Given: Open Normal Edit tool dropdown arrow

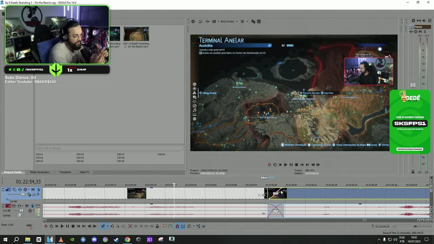Looking at the screenshot, I should (x=107, y=226).
